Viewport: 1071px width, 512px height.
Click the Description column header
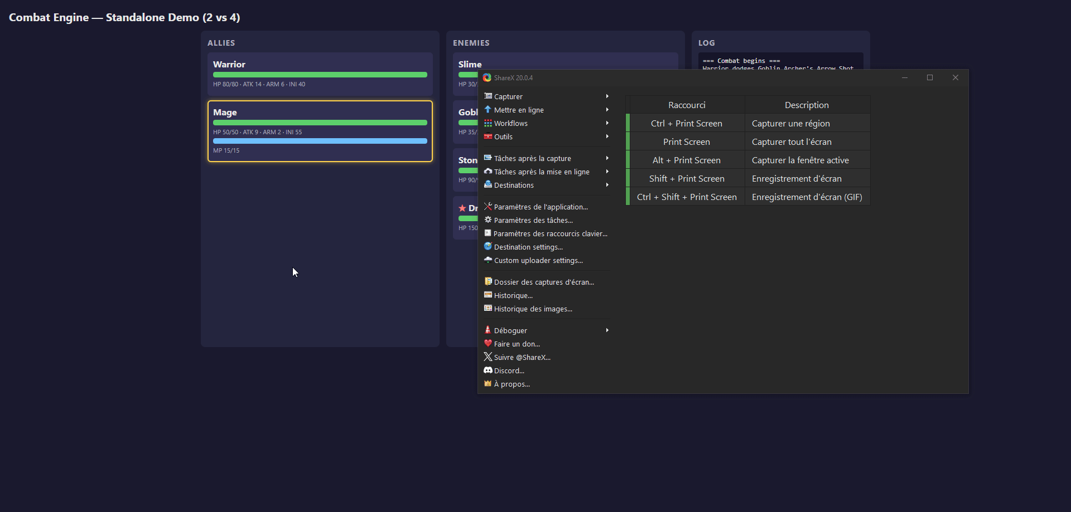pos(807,105)
